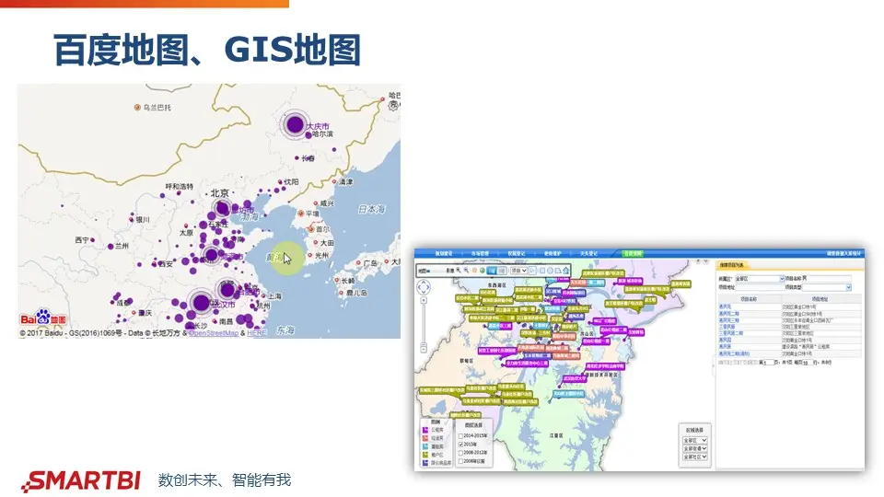This screenshot has width=884, height=497.
Task: Click the 公租房 purple legend swatch
Action: [425, 430]
